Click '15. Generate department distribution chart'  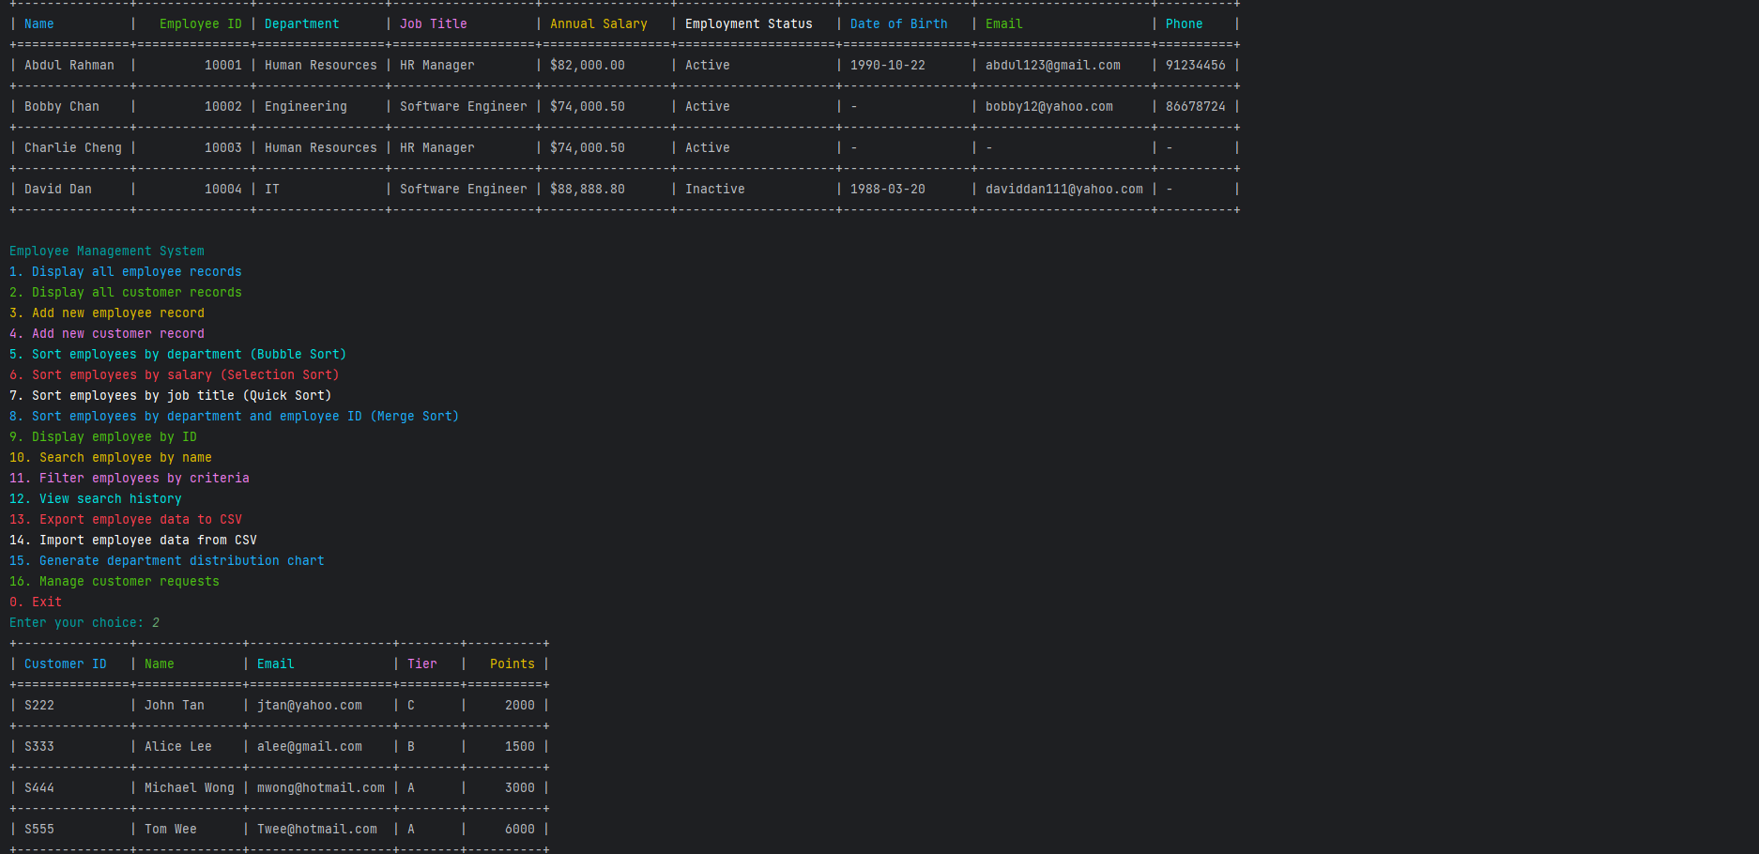tap(167, 560)
